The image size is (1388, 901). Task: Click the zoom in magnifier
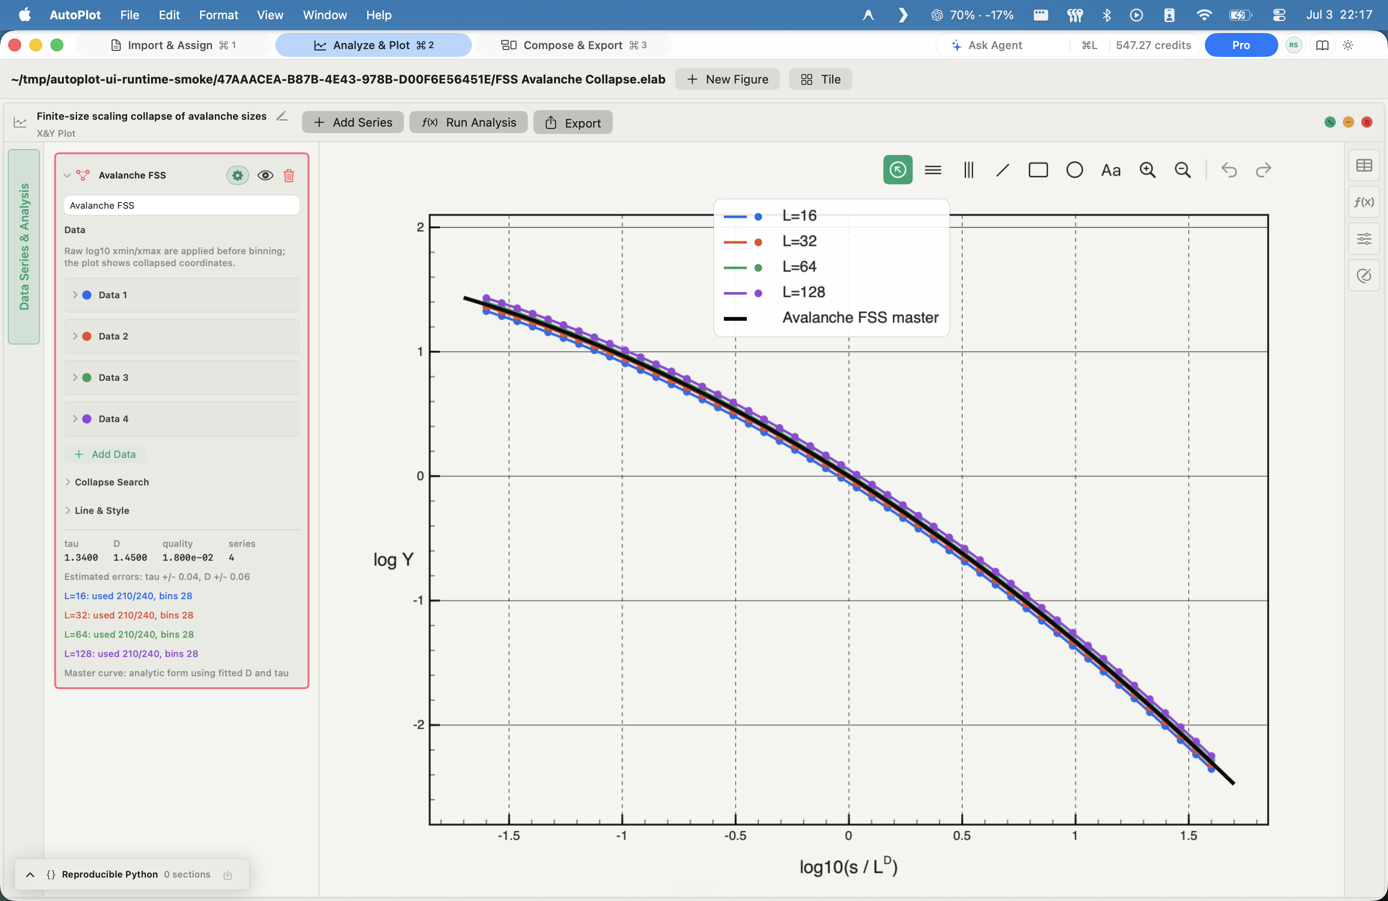click(x=1147, y=170)
